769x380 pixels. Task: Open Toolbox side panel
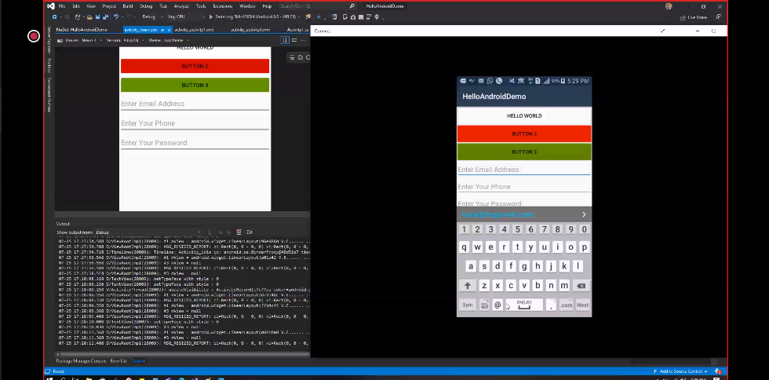(49, 65)
